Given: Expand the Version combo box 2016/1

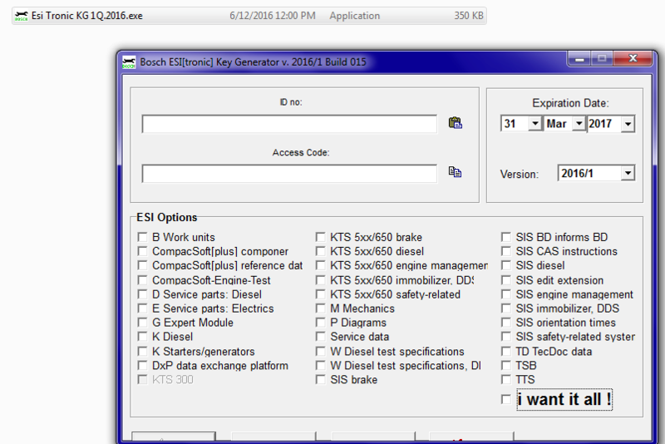Looking at the screenshot, I should [x=628, y=173].
